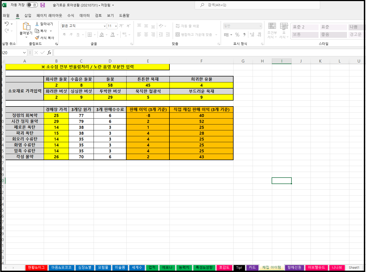Toggle the AutoSave (자동 저장) switch
The image size is (366, 272).
point(32,5)
